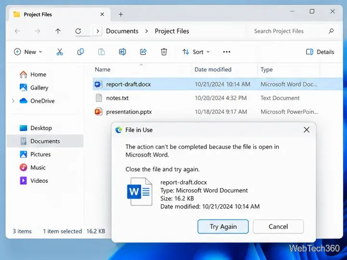Open the See more ellipsis menu

227,52
